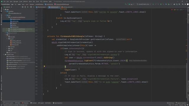Open the Profiler tool window

tap(48, 103)
